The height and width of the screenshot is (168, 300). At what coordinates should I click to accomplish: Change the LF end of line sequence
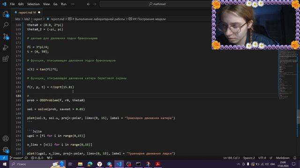coord(271,158)
